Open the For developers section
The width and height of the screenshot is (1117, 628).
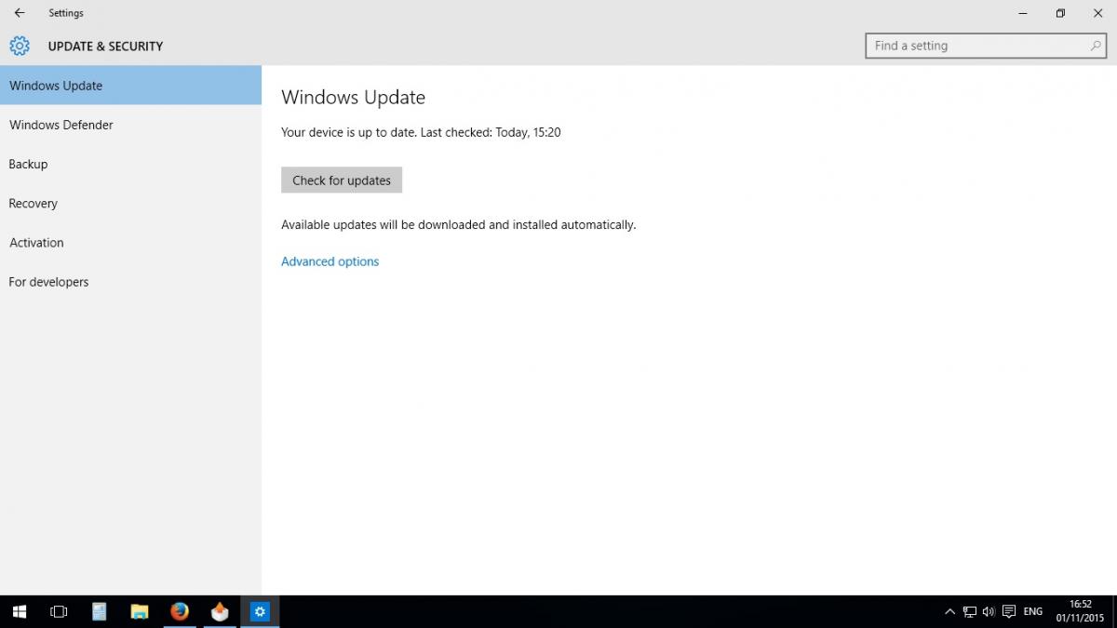click(130, 282)
